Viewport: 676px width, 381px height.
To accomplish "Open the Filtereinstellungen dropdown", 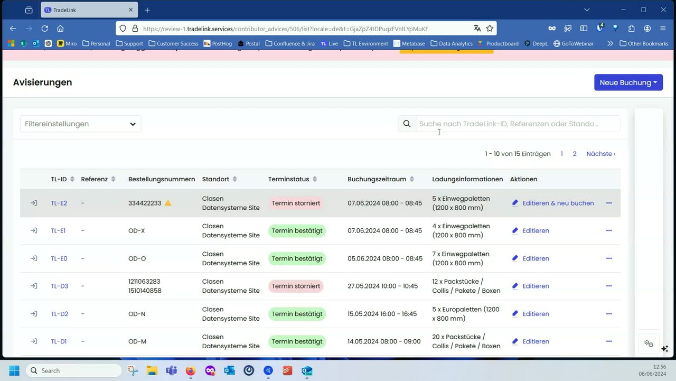I will [x=80, y=124].
